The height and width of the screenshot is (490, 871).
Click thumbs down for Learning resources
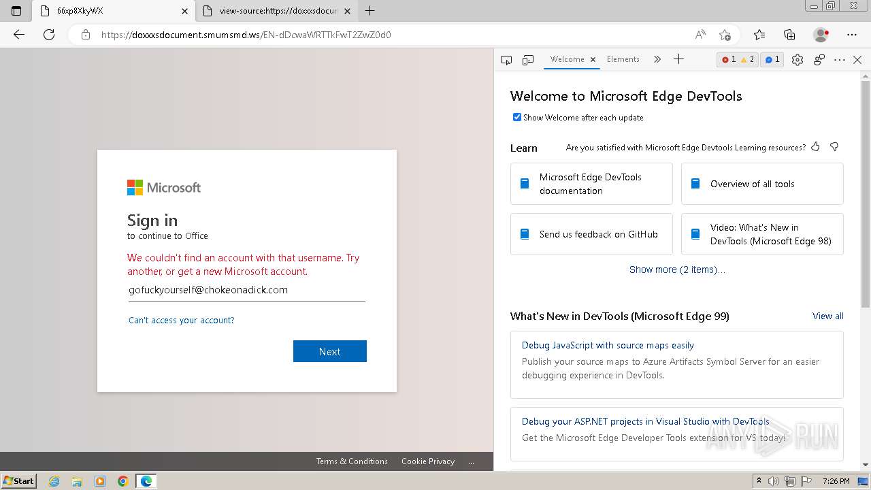click(834, 147)
